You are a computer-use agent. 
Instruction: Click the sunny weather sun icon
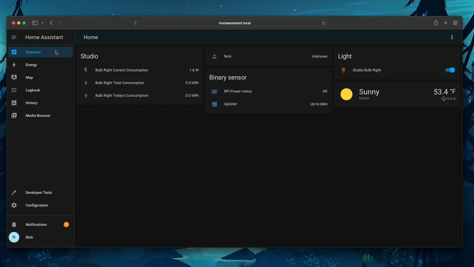pos(347,94)
